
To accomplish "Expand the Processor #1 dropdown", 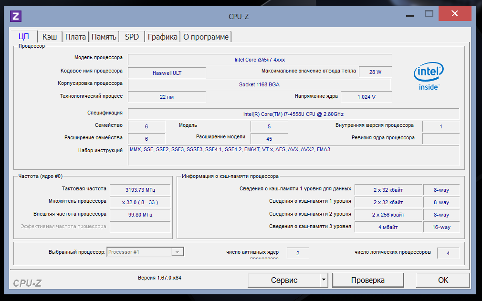I will coord(178,252).
